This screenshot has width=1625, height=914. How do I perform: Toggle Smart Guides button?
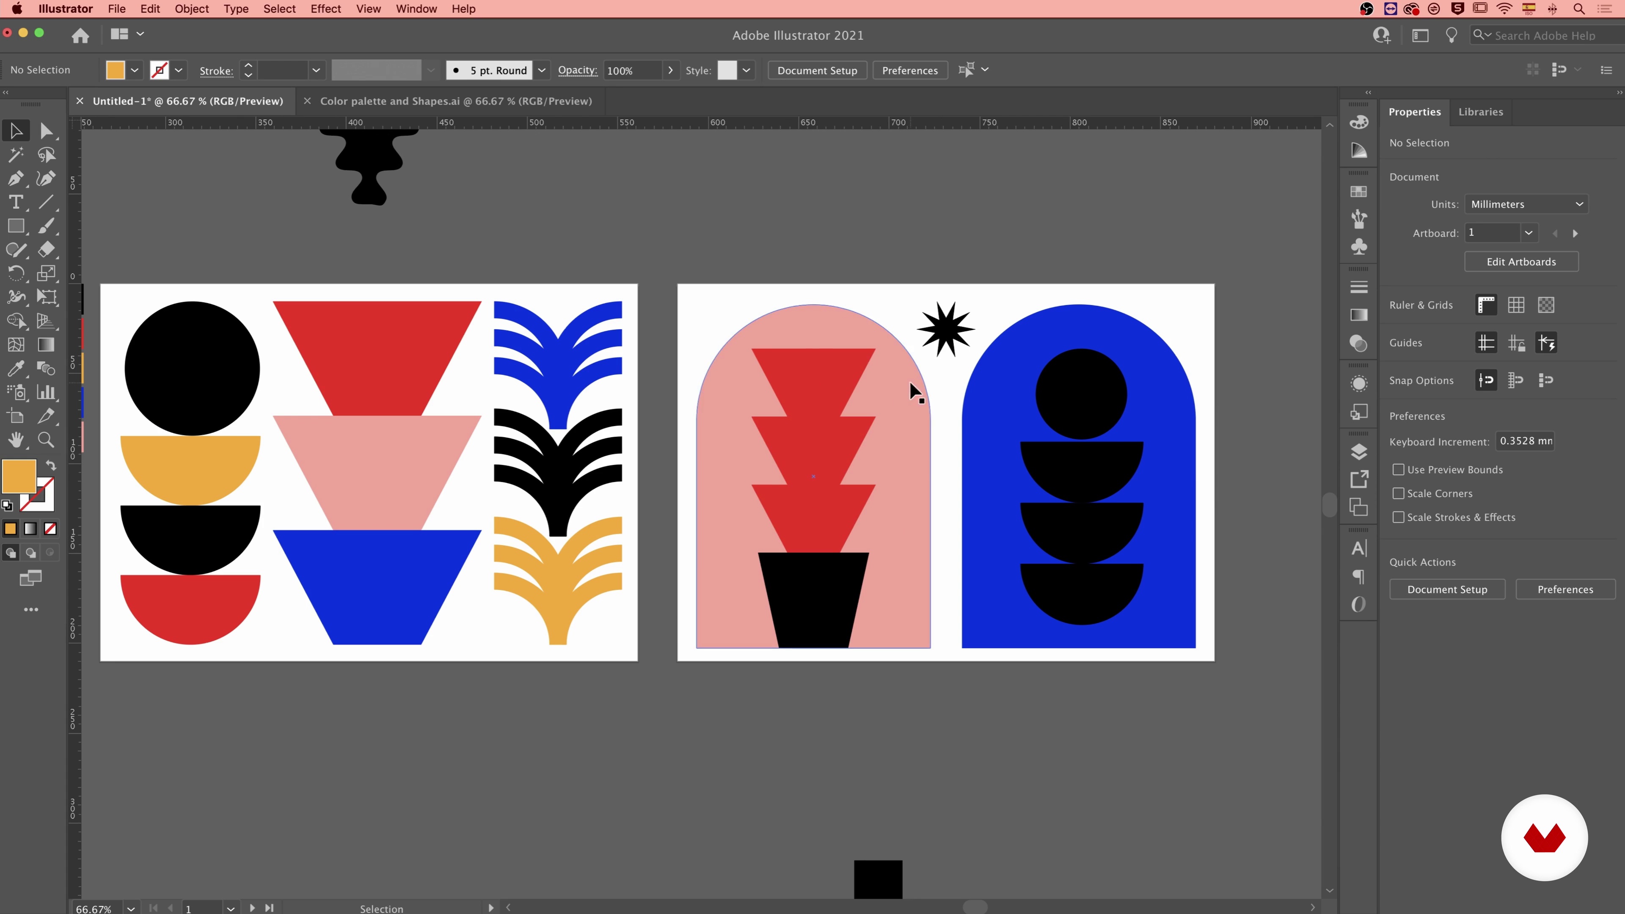[x=1545, y=343]
